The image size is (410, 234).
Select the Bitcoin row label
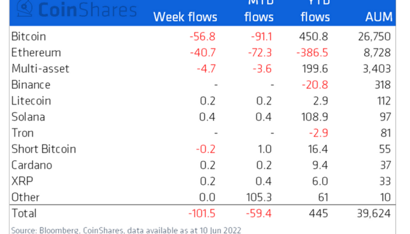click(29, 37)
